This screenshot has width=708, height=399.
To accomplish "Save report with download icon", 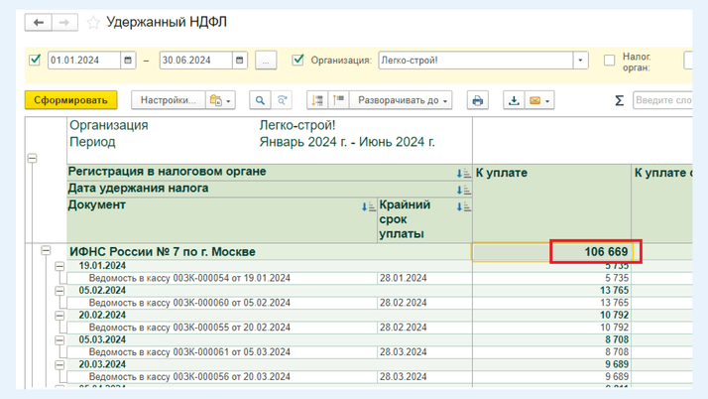I will pyautogui.click(x=514, y=100).
